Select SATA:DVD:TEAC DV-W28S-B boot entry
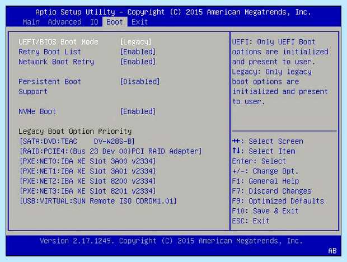 [77, 142]
